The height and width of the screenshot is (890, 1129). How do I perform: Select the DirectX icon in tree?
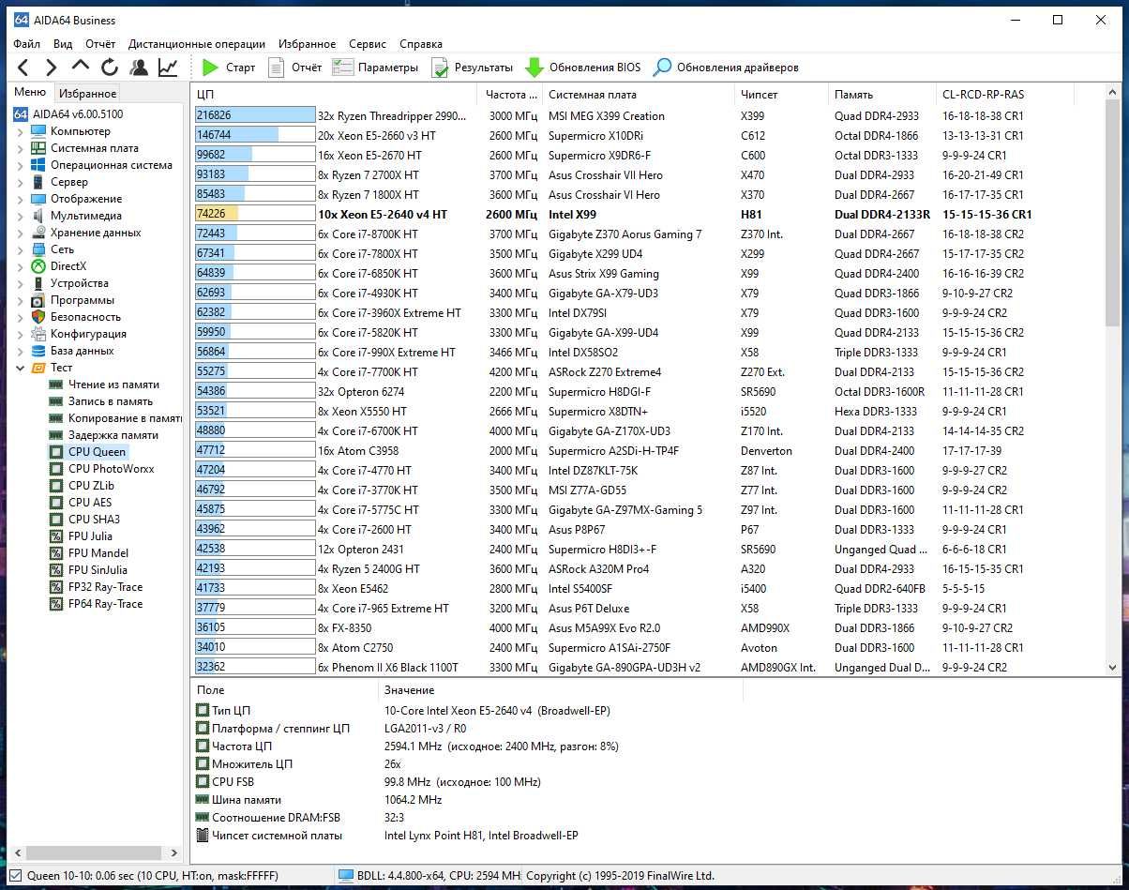pyautogui.click(x=38, y=266)
